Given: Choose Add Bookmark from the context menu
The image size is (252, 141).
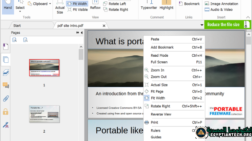Looking at the screenshot, I should click(162, 47).
